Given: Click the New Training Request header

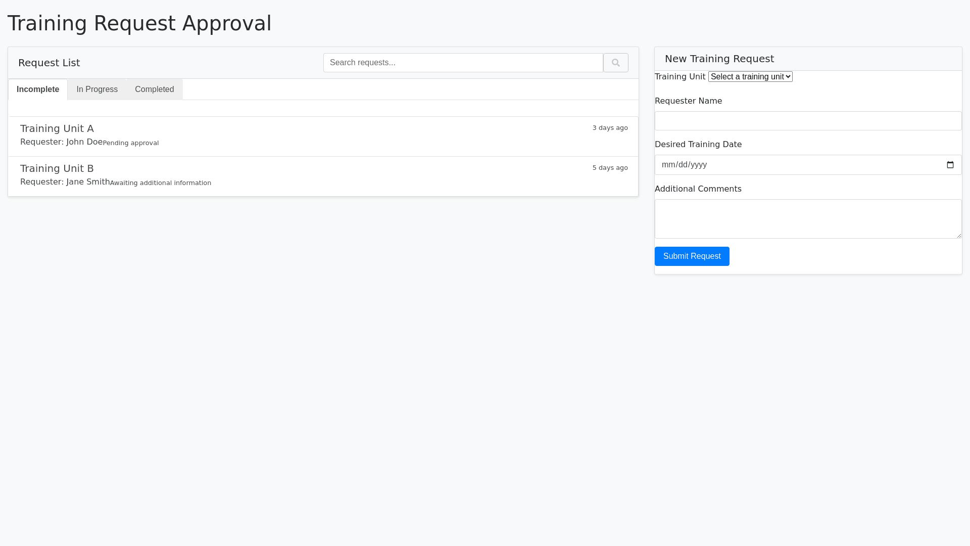Looking at the screenshot, I should pos(719,59).
